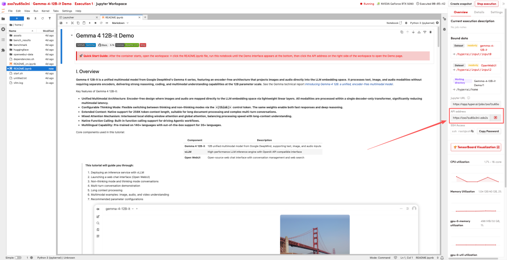Open the Edit menu

tap(18, 11)
